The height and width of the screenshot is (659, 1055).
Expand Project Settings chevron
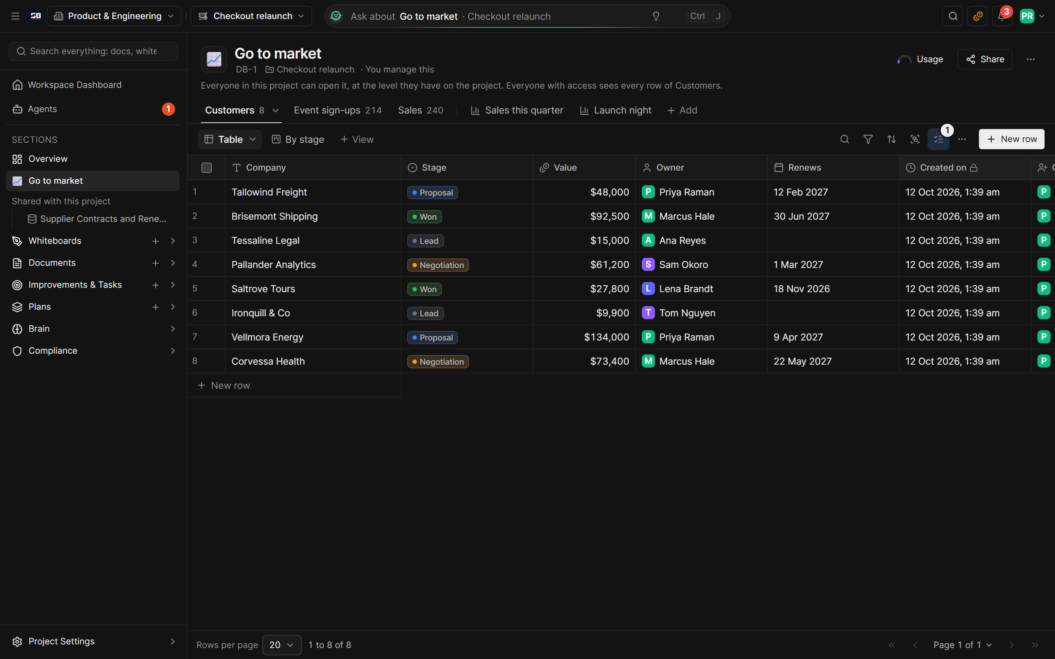click(173, 641)
